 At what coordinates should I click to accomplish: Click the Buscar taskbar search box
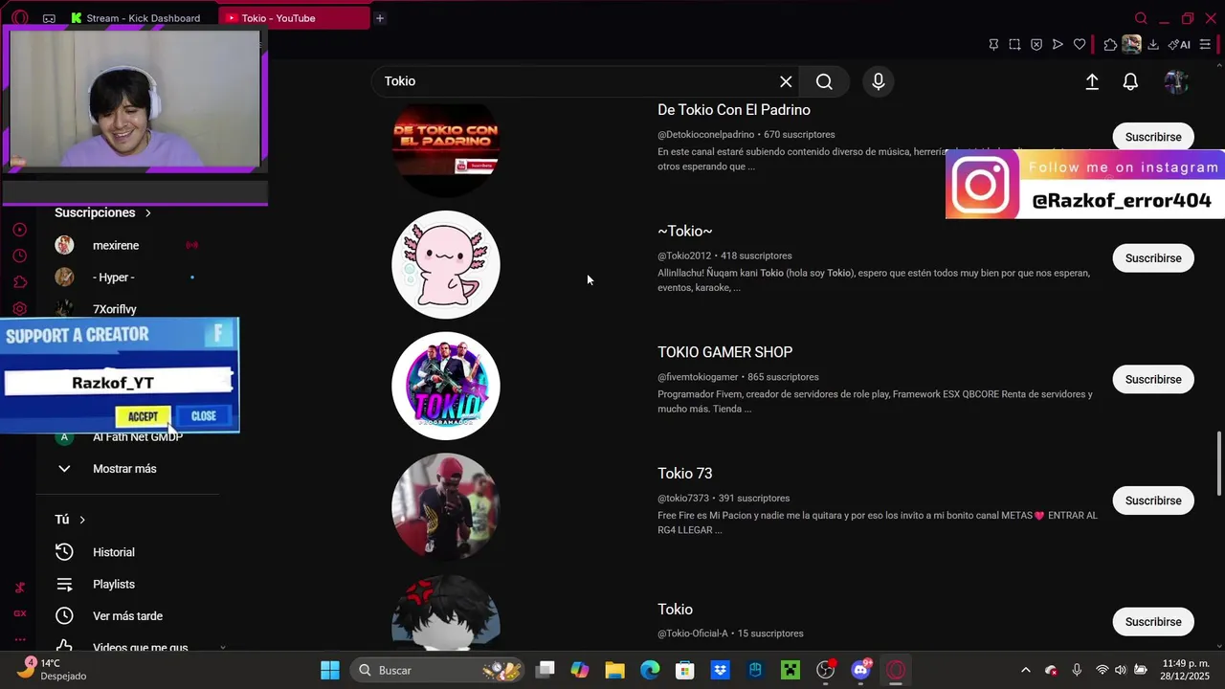(438, 670)
